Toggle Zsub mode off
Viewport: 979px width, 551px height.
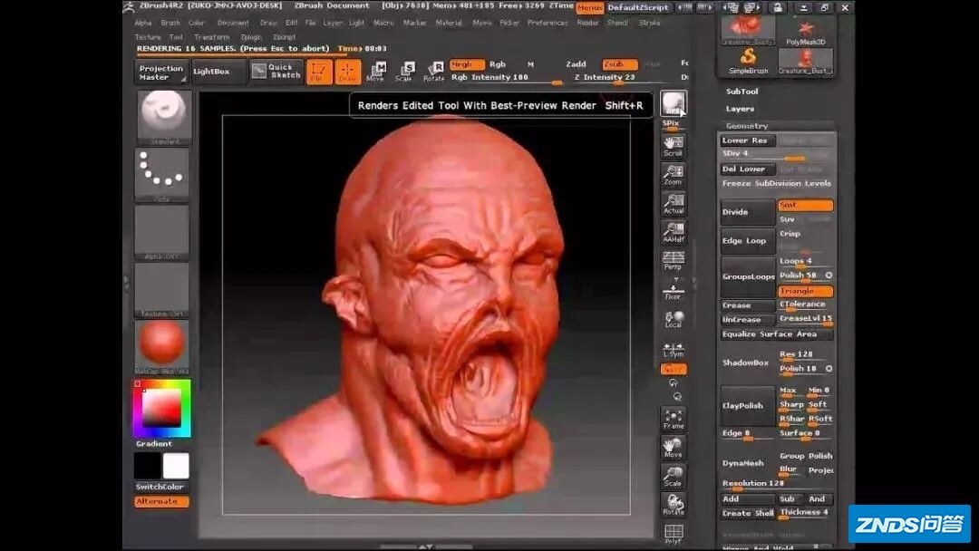click(619, 64)
